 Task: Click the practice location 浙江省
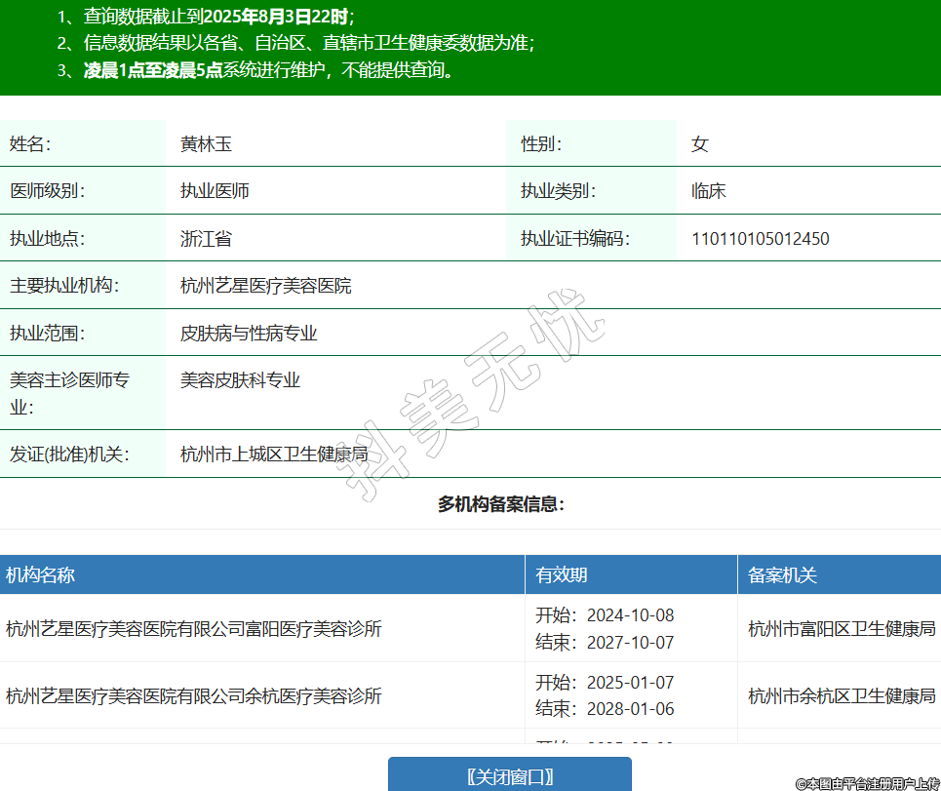tap(206, 239)
